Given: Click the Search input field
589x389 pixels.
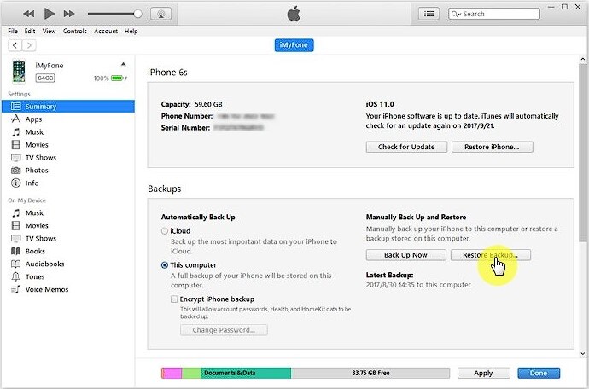Looking at the screenshot, I should (494, 14).
